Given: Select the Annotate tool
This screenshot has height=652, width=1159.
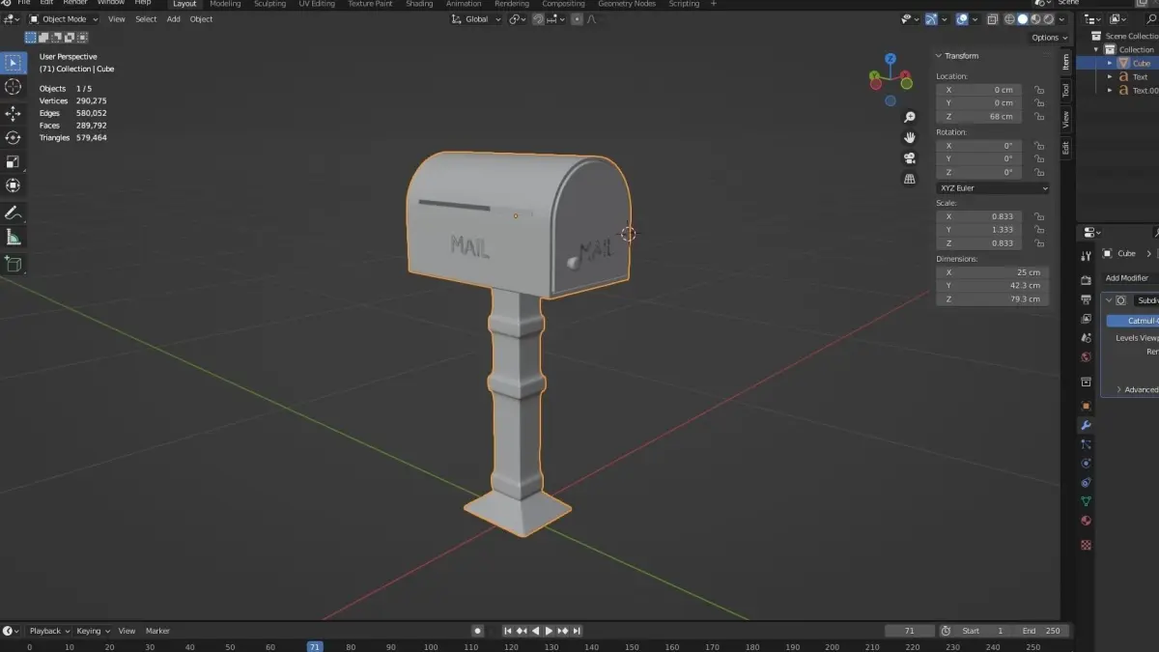Looking at the screenshot, I should 13,213.
